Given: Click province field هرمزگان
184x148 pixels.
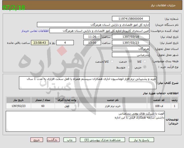Looking at the screenshot, I should tap(131, 49).
